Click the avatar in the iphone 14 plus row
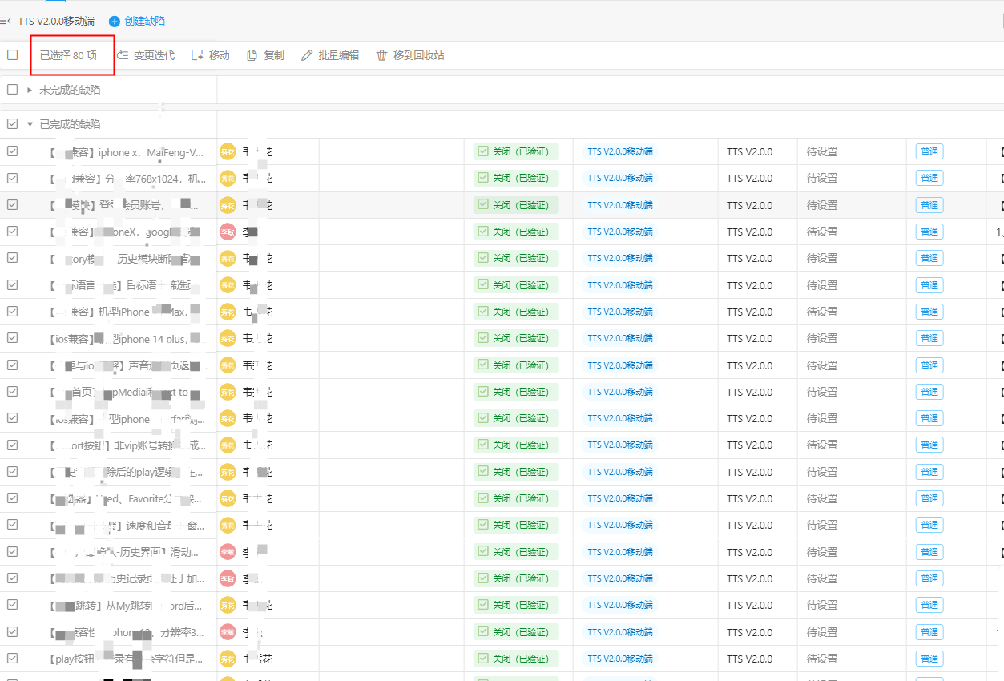This screenshot has width=1004, height=681. tap(228, 338)
